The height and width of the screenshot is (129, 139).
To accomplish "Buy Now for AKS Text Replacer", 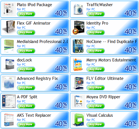I will click(26, 125).
